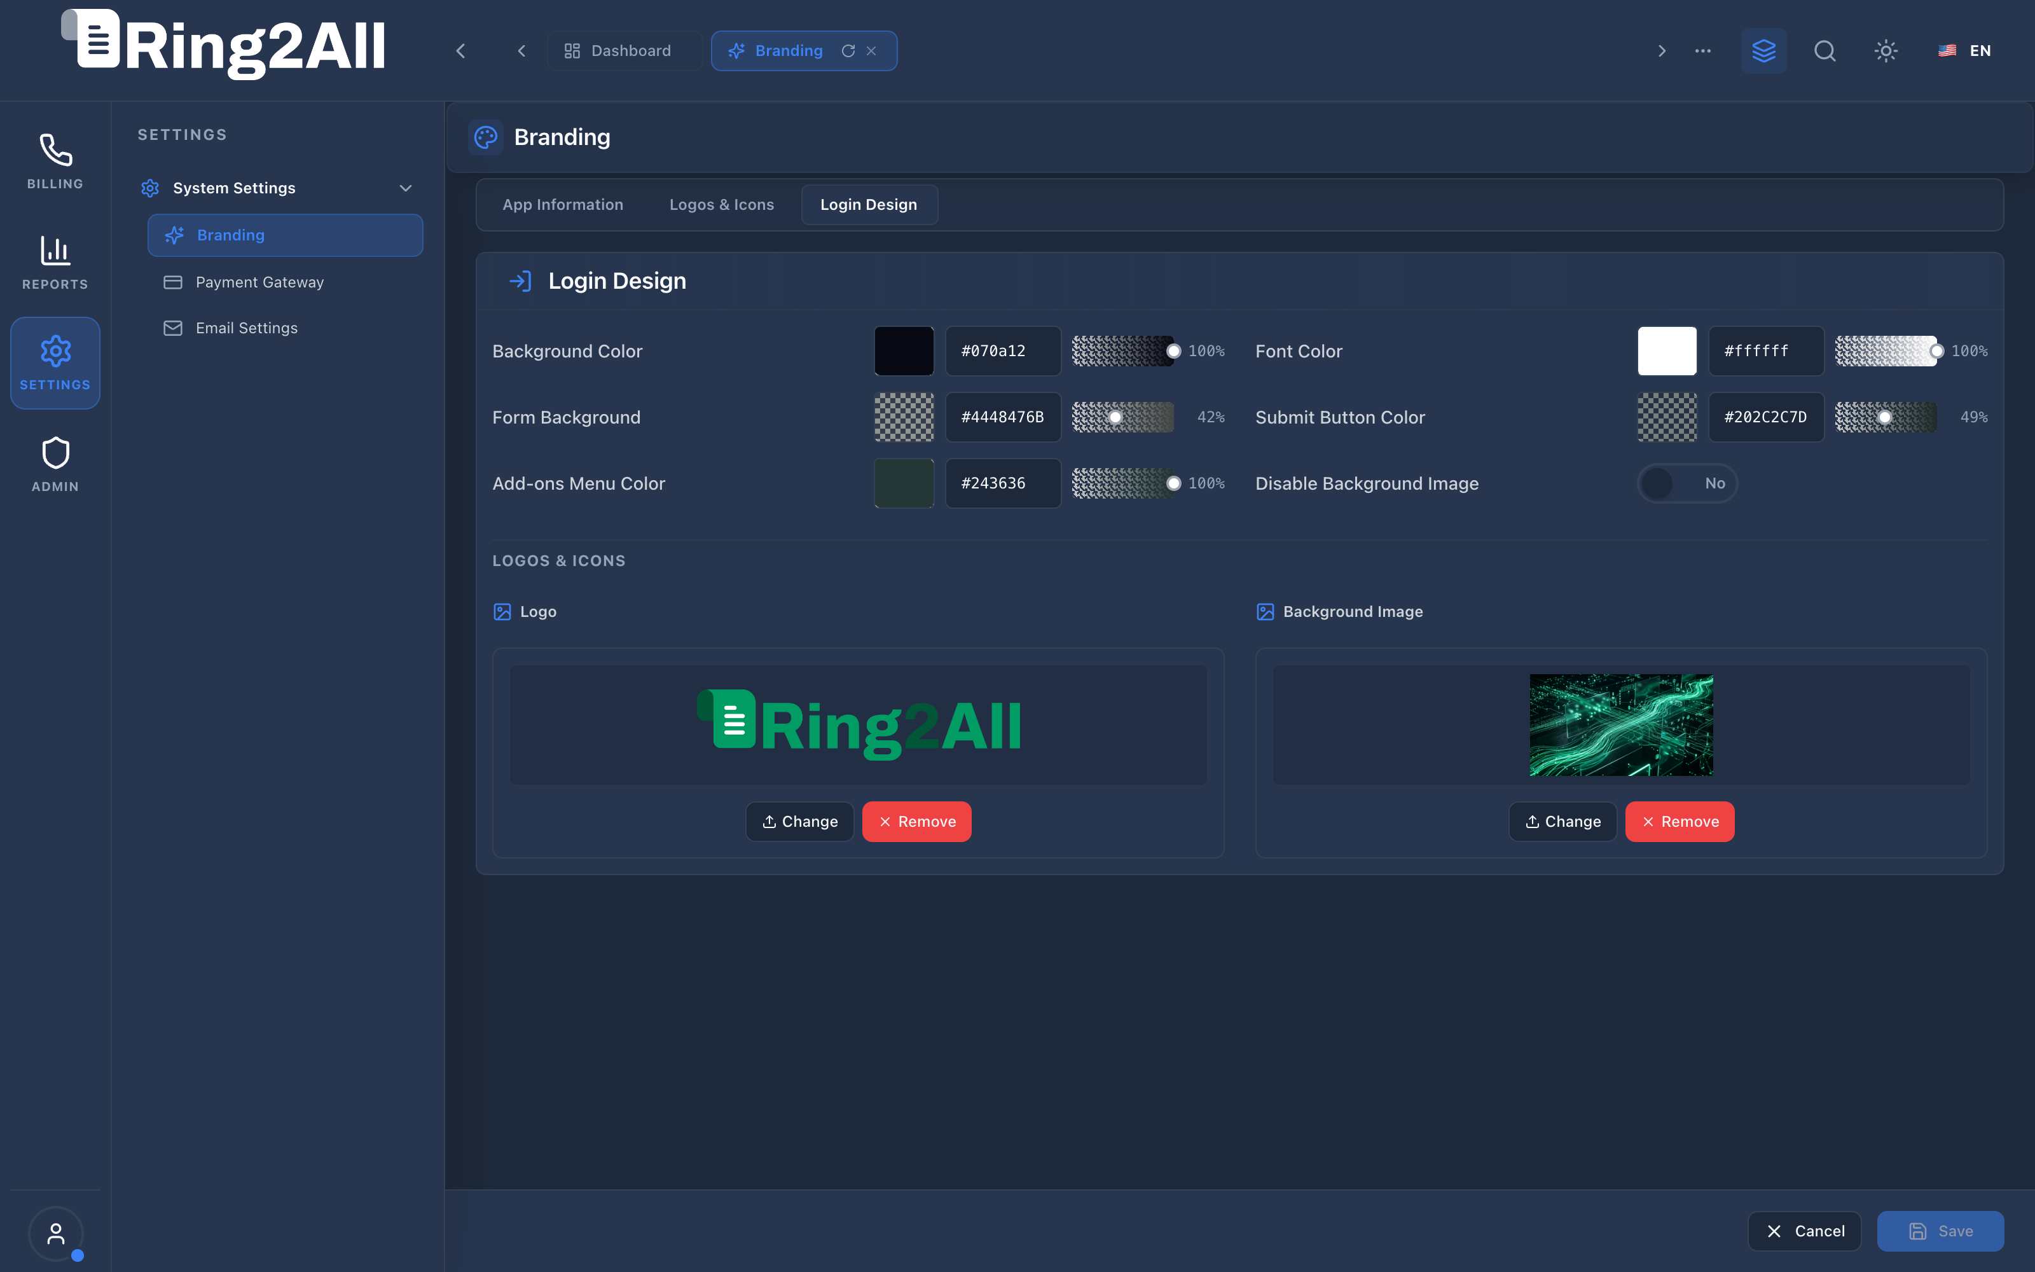Toggle the Disable Background Image switch
Image resolution: width=2035 pixels, height=1272 pixels.
click(x=1687, y=484)
